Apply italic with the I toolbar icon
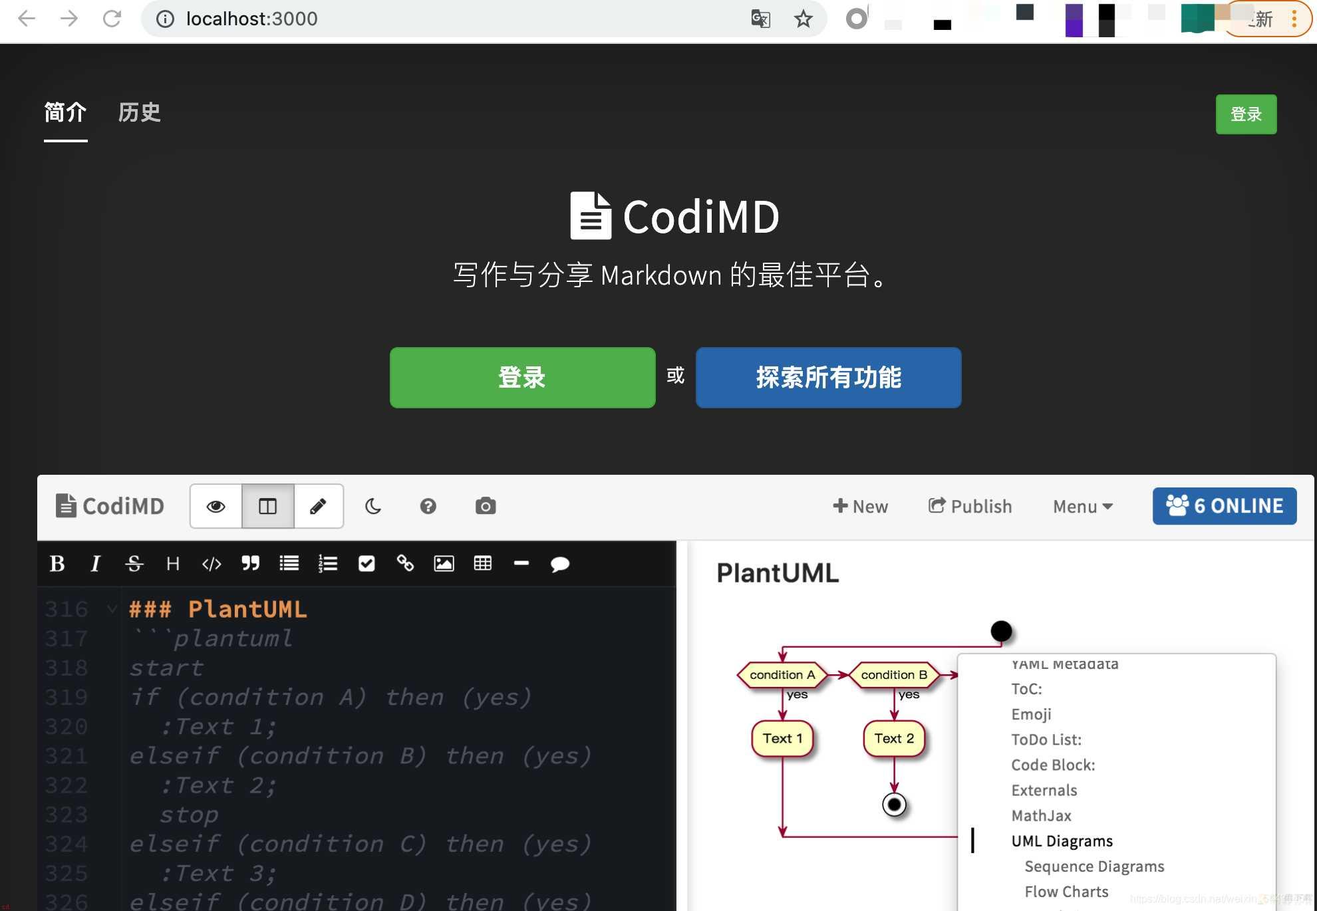Viewport: 1317px width, 911px height. tap(95, 564)
